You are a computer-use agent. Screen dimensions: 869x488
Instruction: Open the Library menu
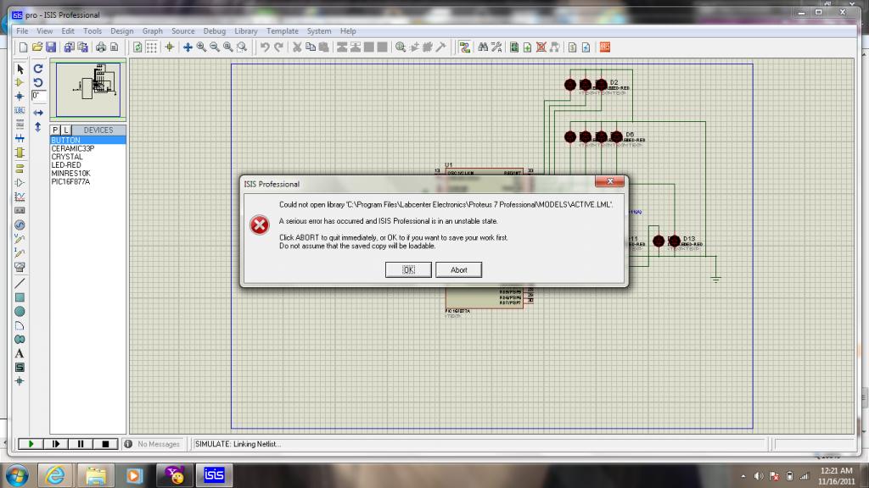pos(246,31)
